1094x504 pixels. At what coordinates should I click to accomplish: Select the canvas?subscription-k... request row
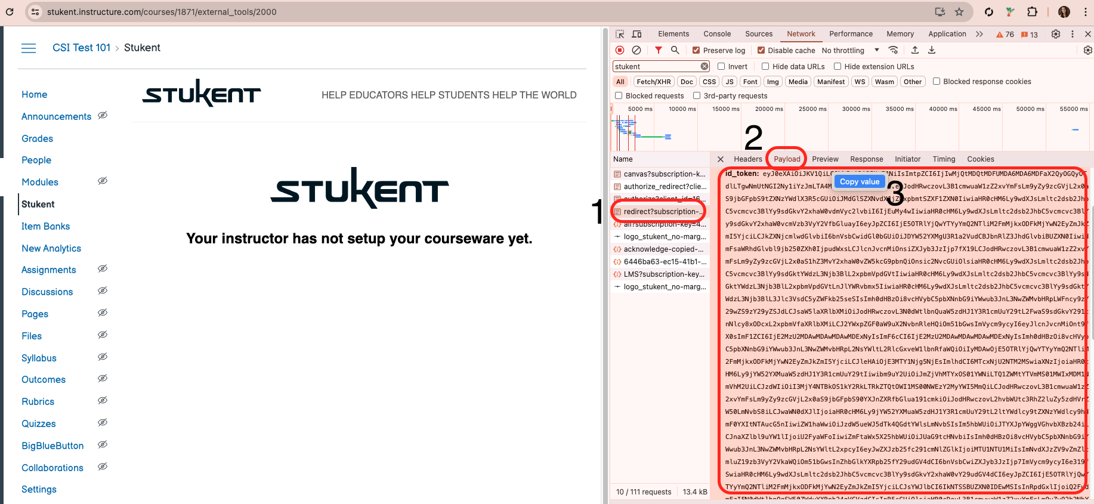point(660,174)
